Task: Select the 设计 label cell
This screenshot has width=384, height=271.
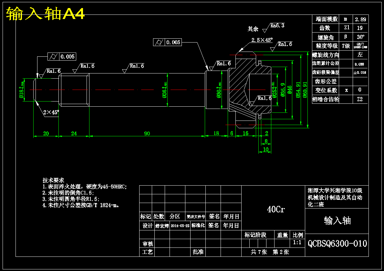Action: [148, 226]
